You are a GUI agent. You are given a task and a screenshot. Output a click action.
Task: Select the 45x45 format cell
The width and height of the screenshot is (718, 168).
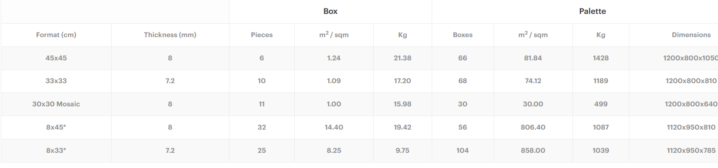point(56,58)
